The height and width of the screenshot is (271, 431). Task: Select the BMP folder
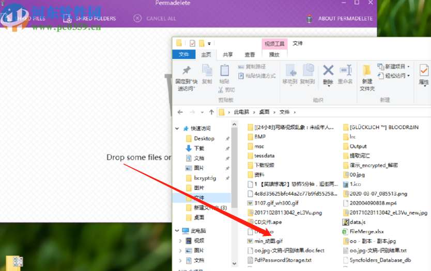pyautogui.click(x=257, y=137)
